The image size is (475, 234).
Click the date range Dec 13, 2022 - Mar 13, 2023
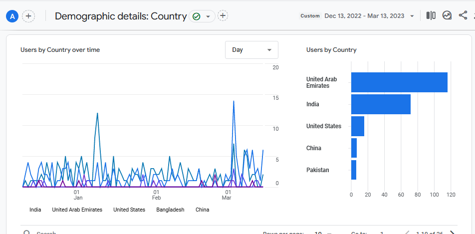[364, 16]
